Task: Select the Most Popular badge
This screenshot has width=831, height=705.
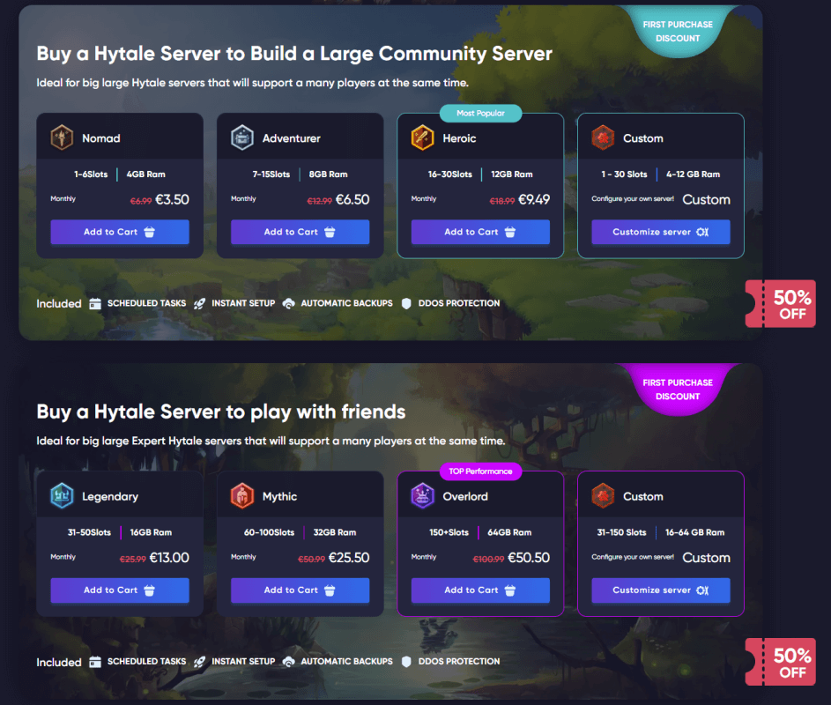Action: [480, 114]
